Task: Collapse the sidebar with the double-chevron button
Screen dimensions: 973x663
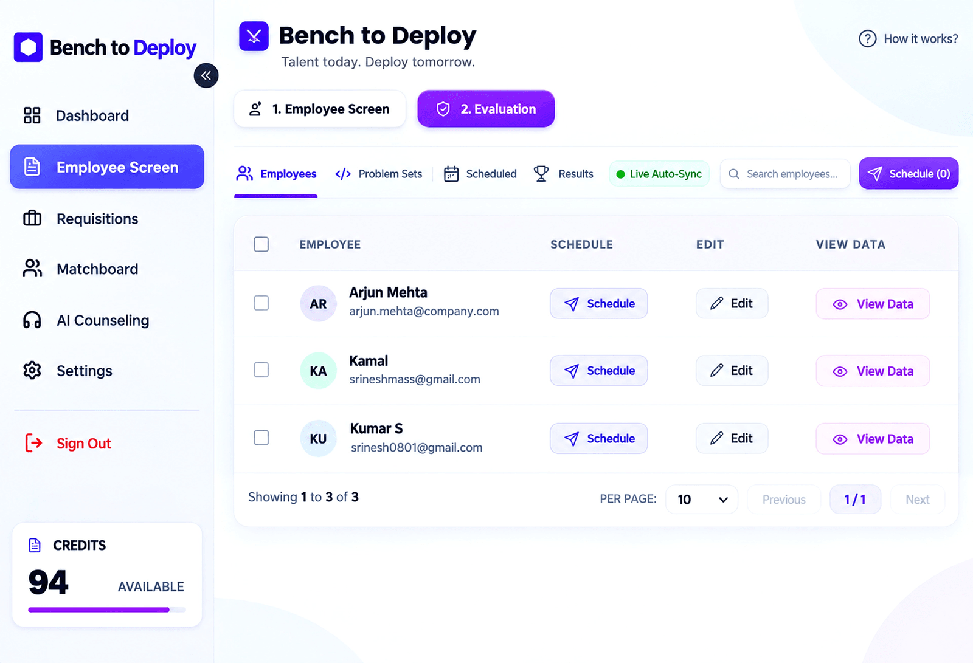Action: [206, 75]
